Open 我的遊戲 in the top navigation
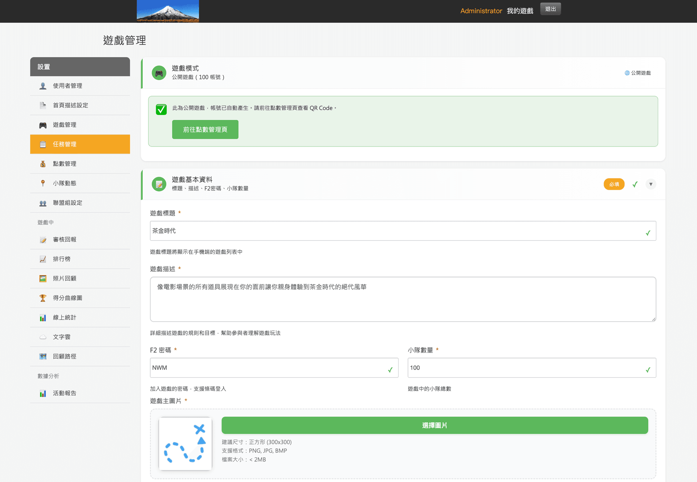 [x=520, y=11]
